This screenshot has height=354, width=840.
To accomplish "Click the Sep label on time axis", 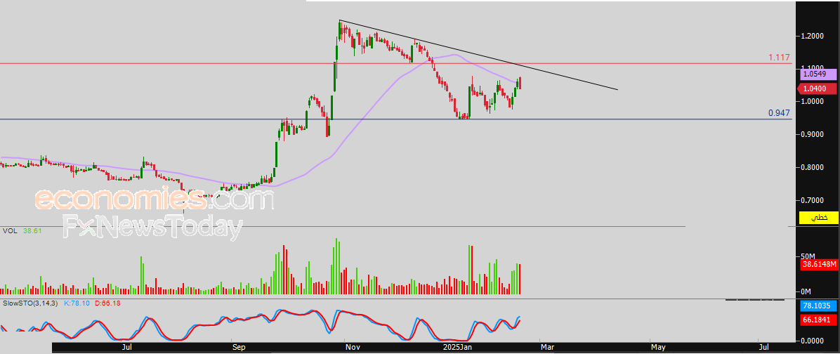I will tap(238, 347).
